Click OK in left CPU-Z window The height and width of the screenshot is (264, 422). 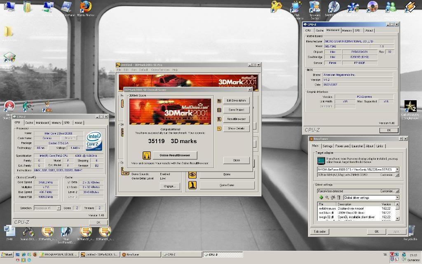click(98, 222)
